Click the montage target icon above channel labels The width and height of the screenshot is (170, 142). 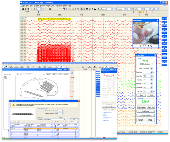(x=23, y=18)
